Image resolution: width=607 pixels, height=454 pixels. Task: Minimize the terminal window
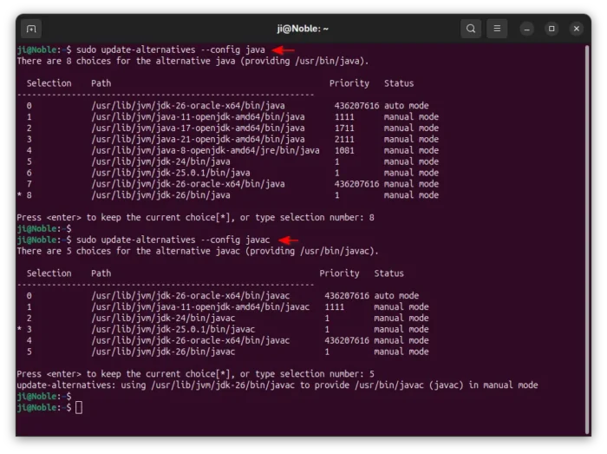(x=527, y=29)
